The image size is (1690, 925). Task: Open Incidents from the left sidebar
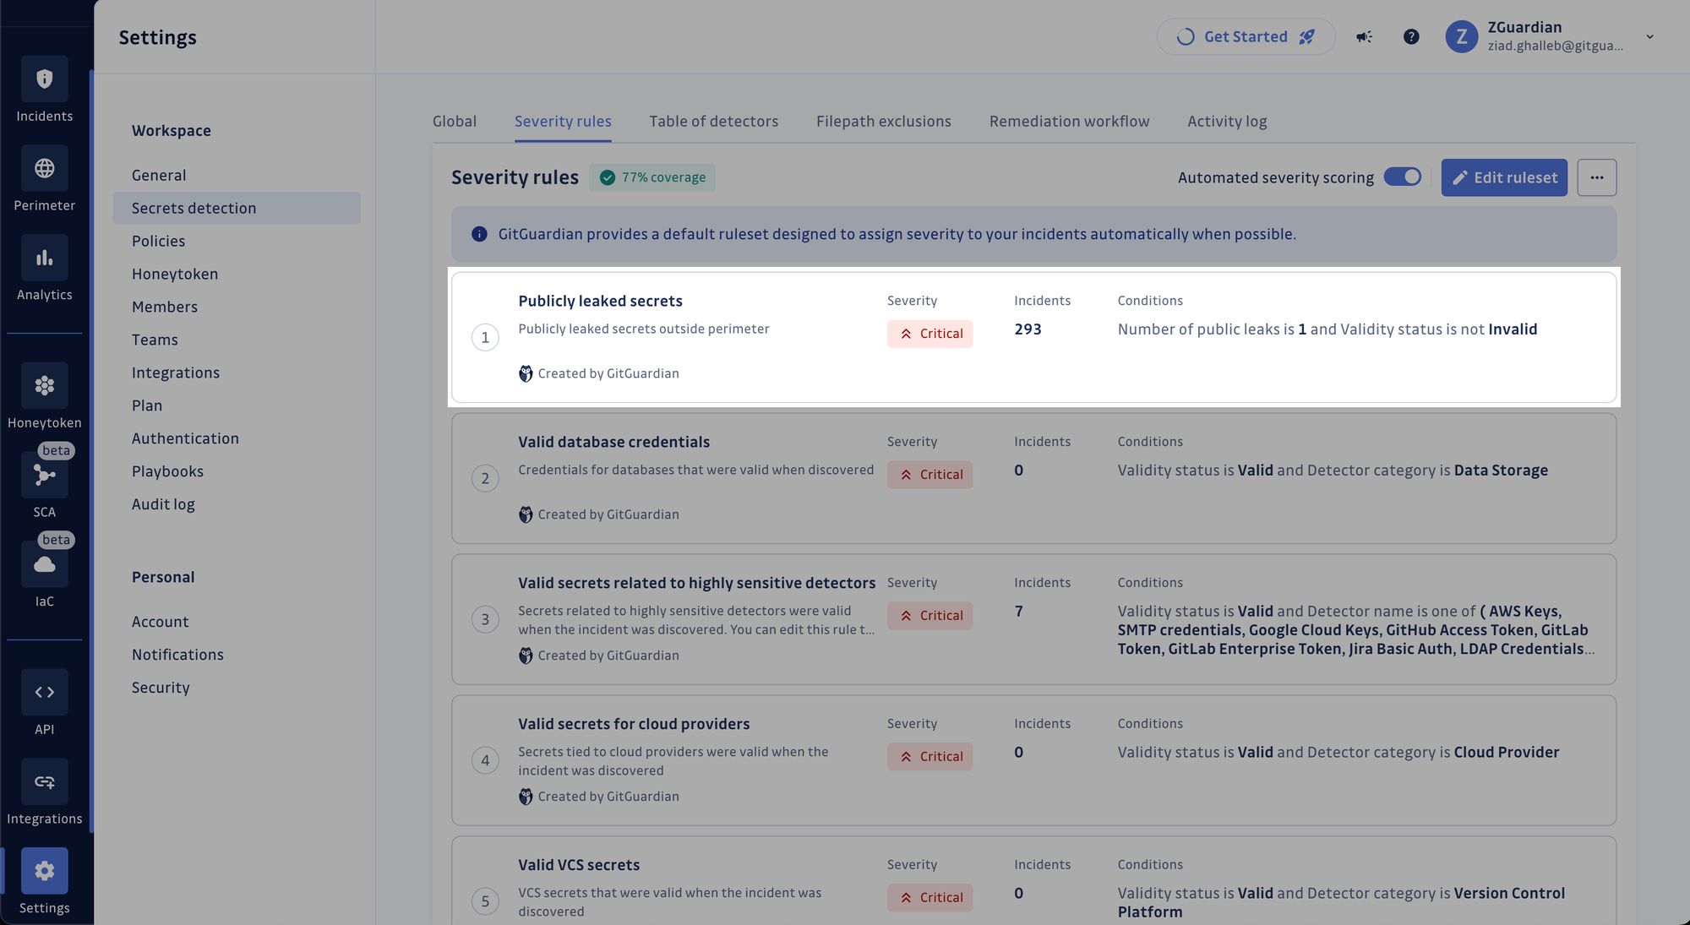click(44, 78)
